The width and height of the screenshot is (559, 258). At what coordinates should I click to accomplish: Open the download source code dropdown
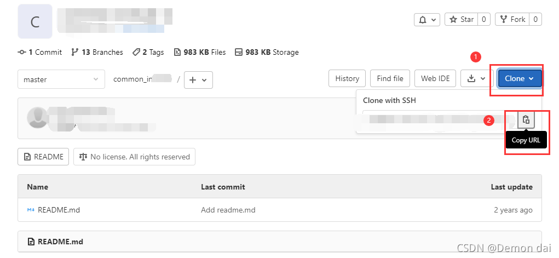pos(477,78)
